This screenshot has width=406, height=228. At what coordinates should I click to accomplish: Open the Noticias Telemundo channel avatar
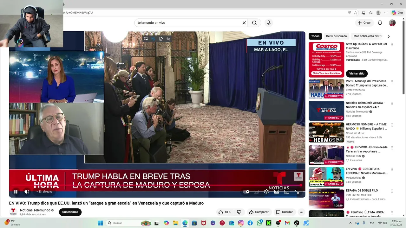(13, 212)
